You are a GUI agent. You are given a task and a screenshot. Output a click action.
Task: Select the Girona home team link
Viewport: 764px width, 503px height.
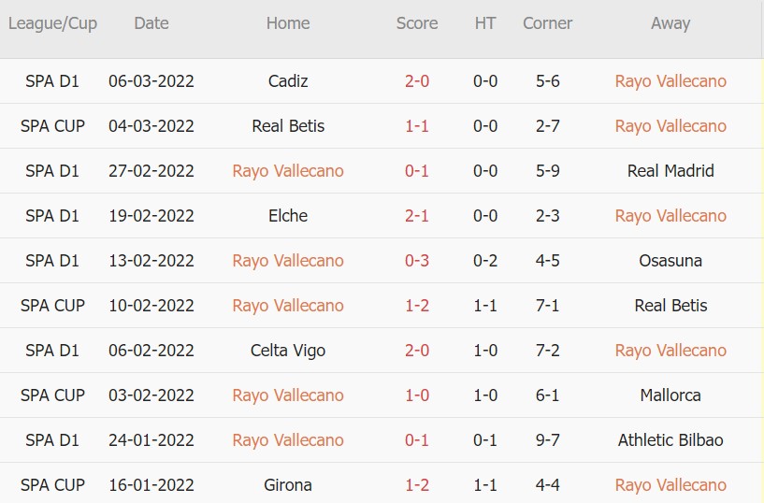pyautogui.click(x=288, y=485)
